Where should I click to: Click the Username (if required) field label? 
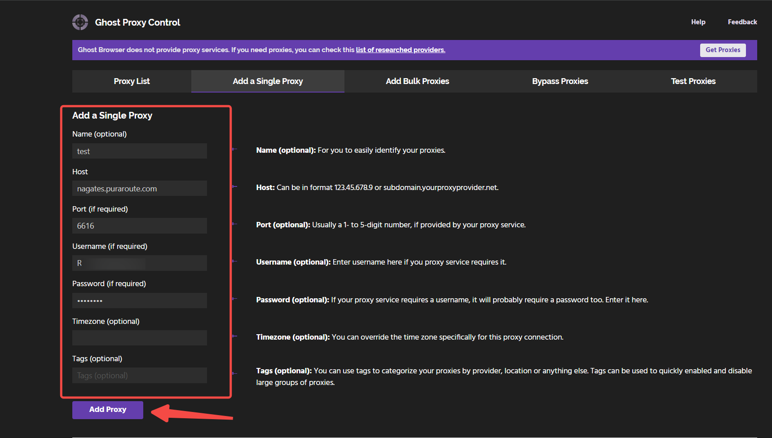pyautogui.click(x=110, y=246)
